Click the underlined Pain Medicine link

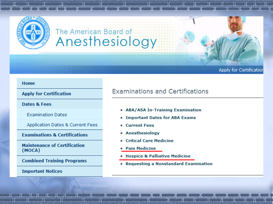point(141,148)
